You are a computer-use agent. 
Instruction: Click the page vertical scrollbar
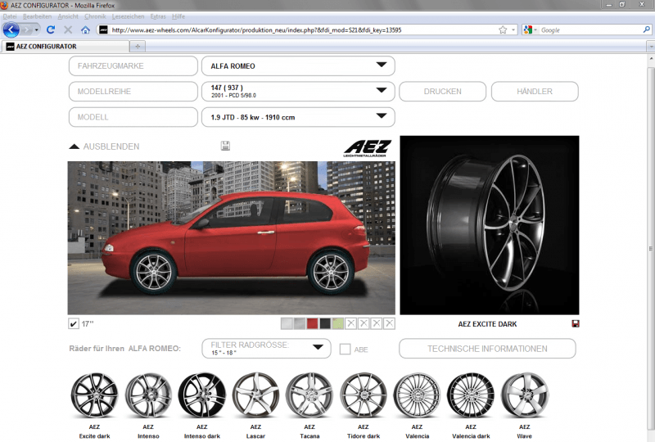point(651,248)
